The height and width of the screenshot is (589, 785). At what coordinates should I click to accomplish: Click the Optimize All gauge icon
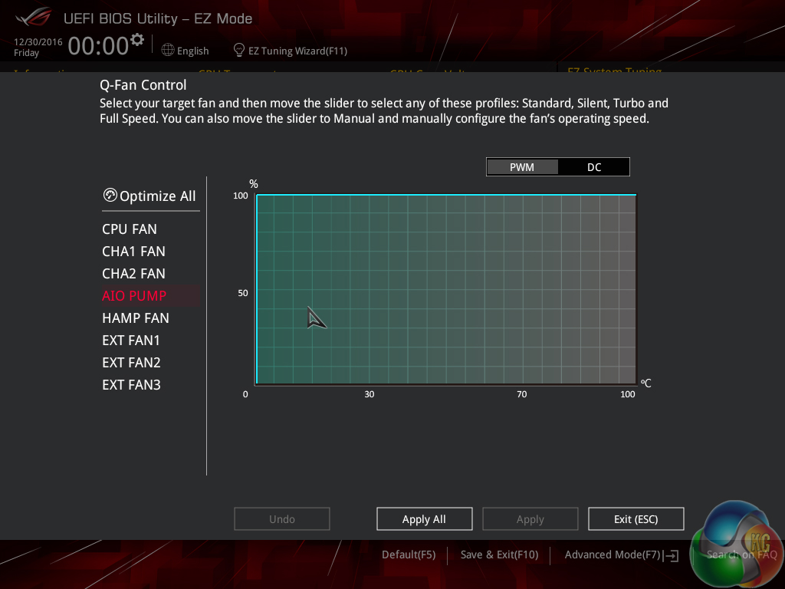pos(110,195)
